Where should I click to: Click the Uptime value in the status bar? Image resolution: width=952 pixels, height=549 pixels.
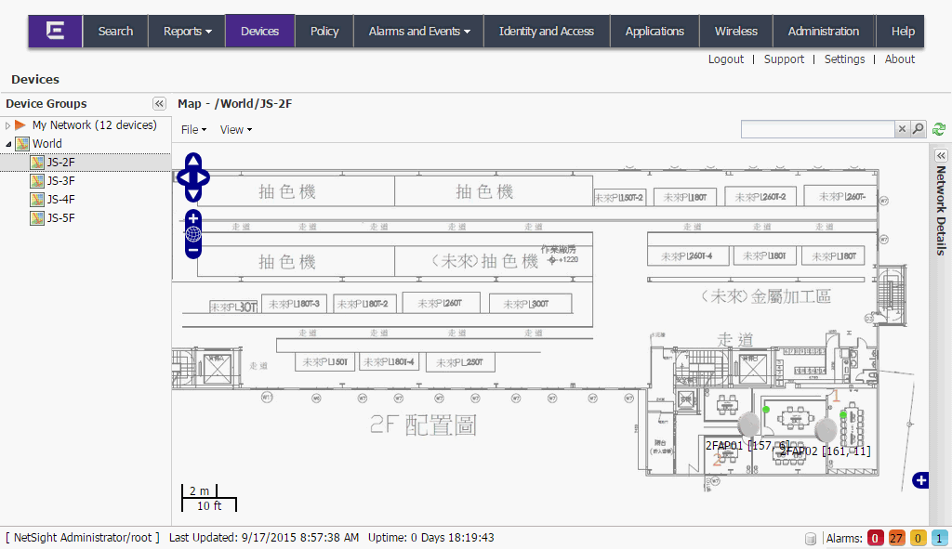[431, 538]
